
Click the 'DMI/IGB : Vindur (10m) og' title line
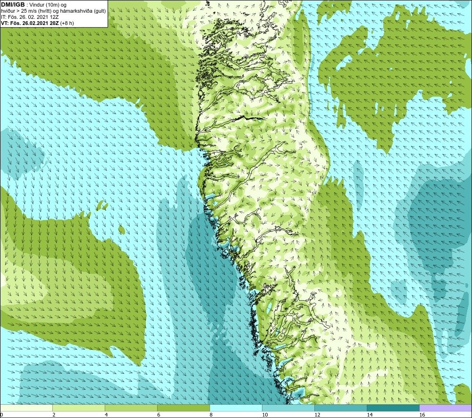tap(34, 5)
